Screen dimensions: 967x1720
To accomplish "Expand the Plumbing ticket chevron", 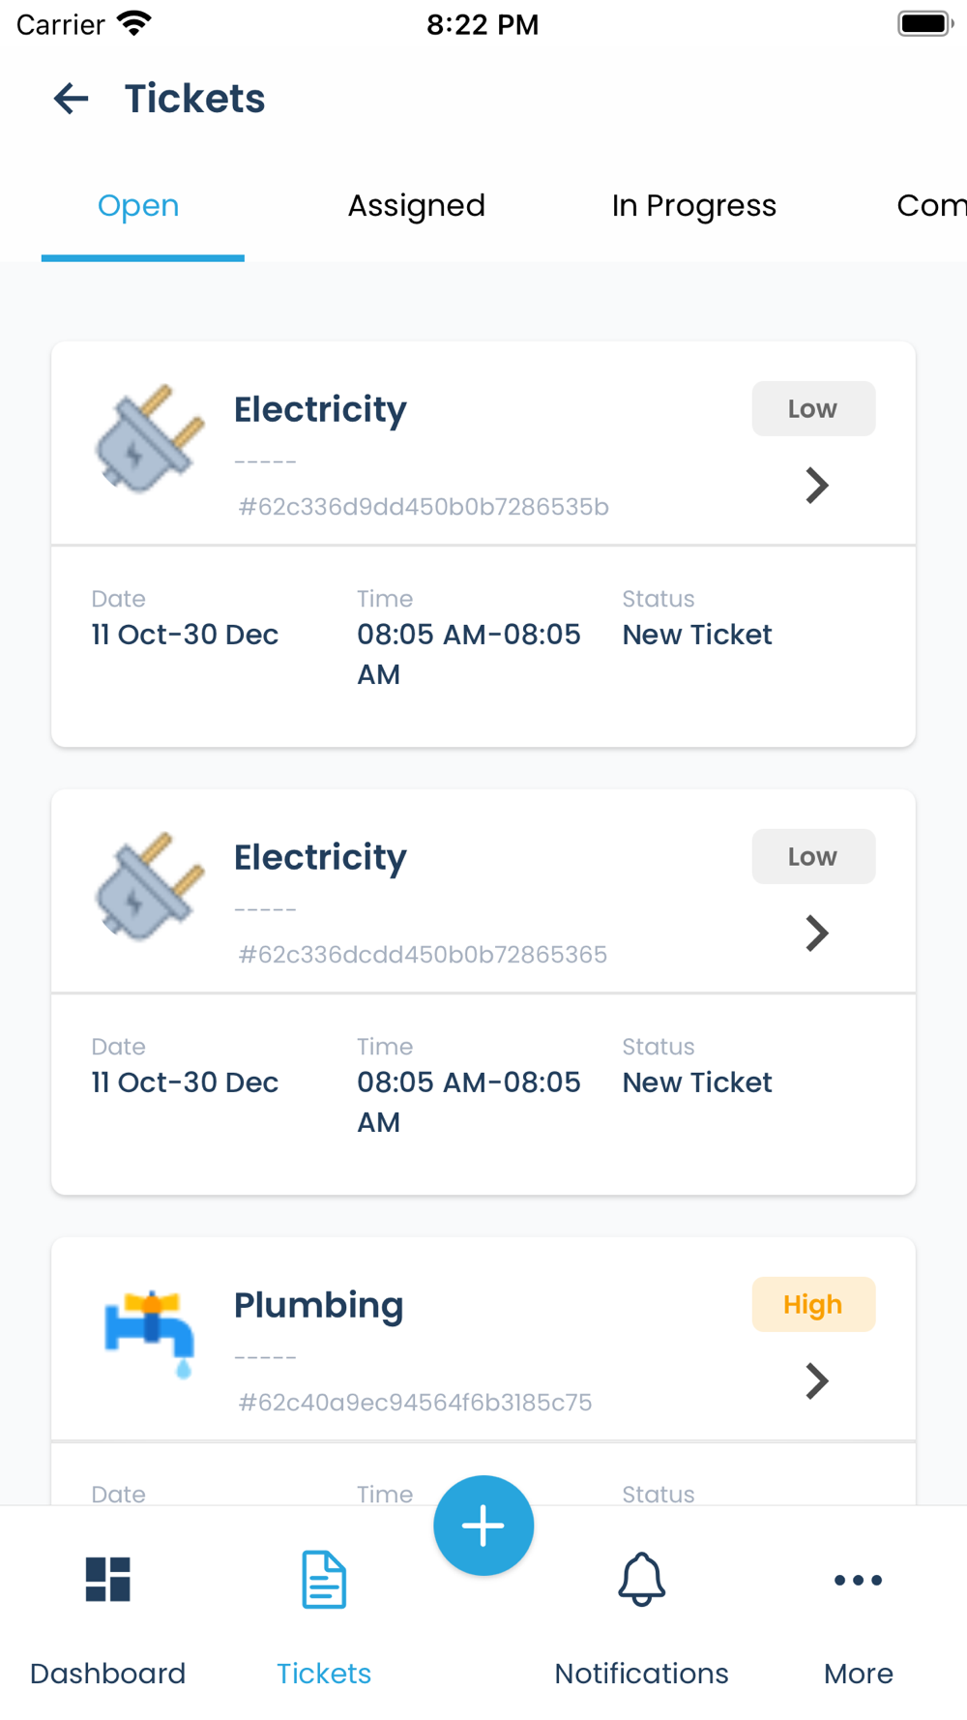I will 817,1381.
